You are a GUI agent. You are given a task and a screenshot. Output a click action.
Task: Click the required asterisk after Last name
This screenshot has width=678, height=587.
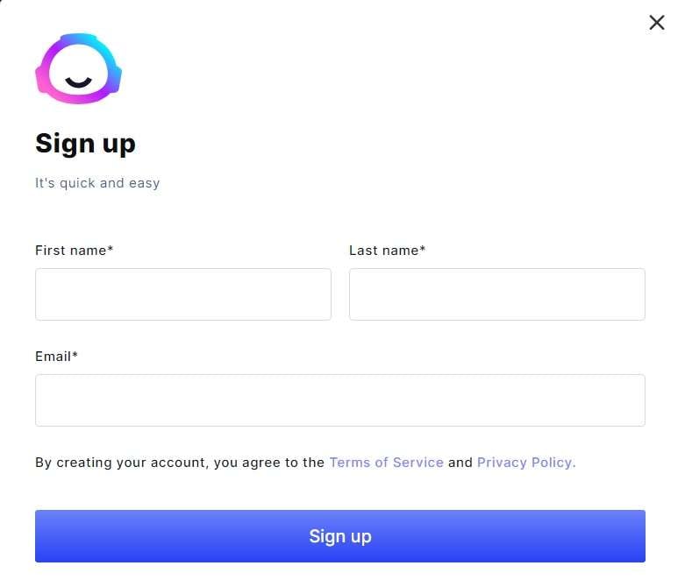click(423, 248)
